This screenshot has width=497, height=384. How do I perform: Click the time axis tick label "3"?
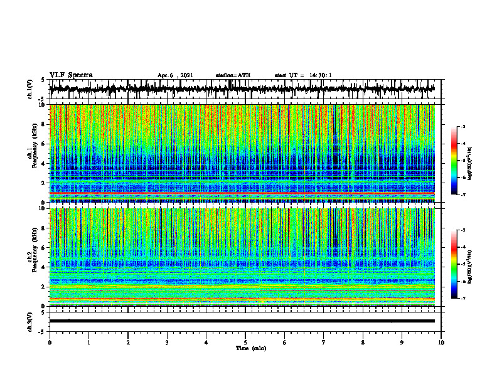[167, 343]
